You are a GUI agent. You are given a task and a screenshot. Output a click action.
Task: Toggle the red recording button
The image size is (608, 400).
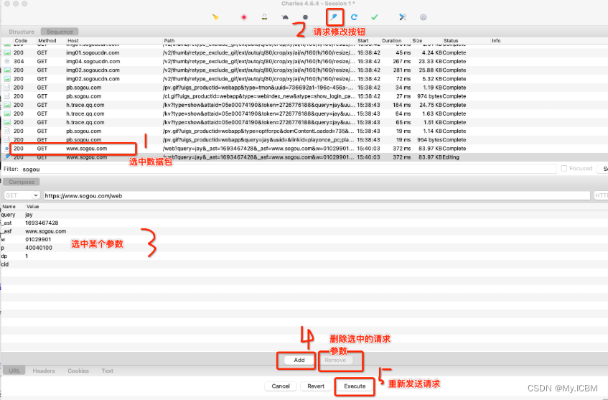point(244,17)
